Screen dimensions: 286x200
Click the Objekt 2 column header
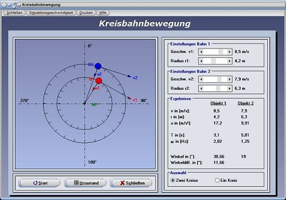[246, 103]
